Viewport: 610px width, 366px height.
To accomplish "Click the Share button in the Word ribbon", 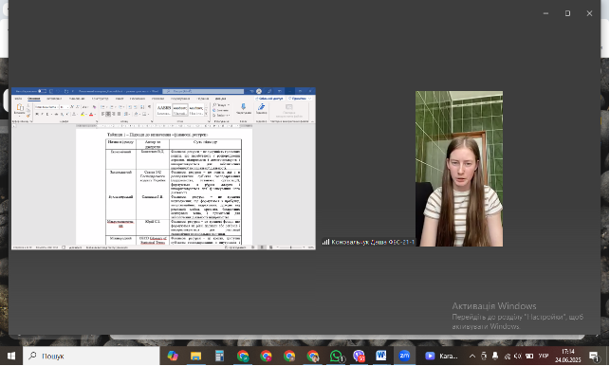I will coord(268,99).
